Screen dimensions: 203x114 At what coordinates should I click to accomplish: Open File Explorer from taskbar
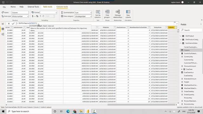click(81, 111)
